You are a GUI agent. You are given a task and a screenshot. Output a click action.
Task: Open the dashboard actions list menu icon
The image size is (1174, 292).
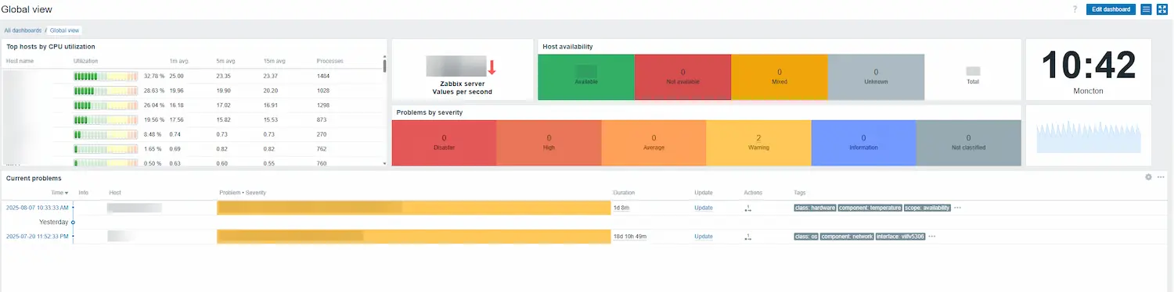(x=1146, y=9)
